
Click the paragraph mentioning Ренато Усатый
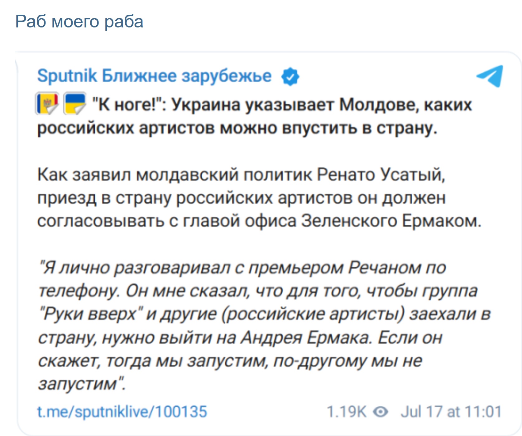coord(259,198)
